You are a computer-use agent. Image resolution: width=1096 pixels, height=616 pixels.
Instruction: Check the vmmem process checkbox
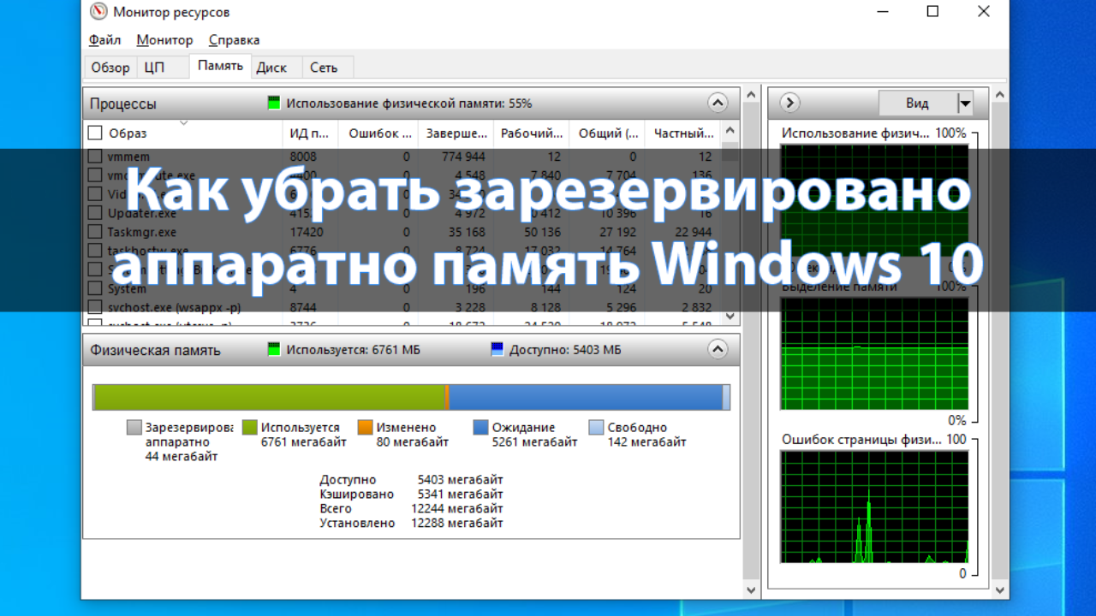95,157
